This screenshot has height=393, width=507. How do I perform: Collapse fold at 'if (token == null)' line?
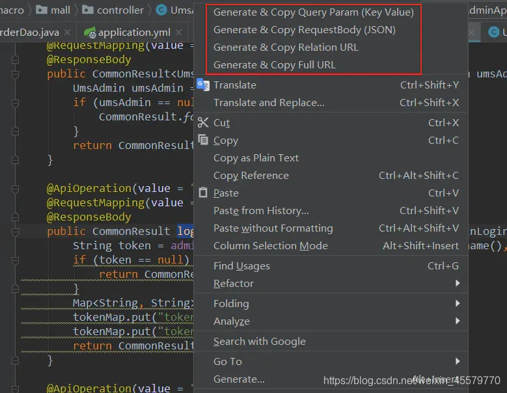click(x=15, y=260)
